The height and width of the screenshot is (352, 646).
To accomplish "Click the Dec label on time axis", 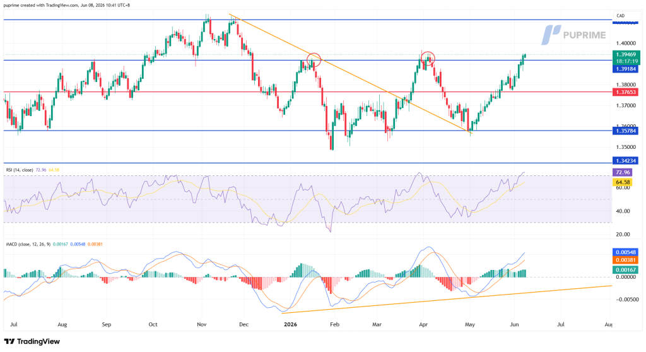I will coord(244,324).
